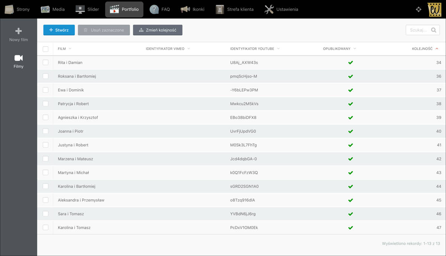Click published checkmark for Joanna i Piotr
Viewport: 446px width, 256px height.
point(350,131)
